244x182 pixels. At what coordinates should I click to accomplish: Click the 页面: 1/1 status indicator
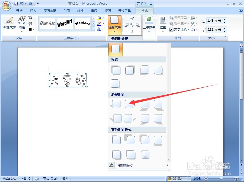coord(9,179)
